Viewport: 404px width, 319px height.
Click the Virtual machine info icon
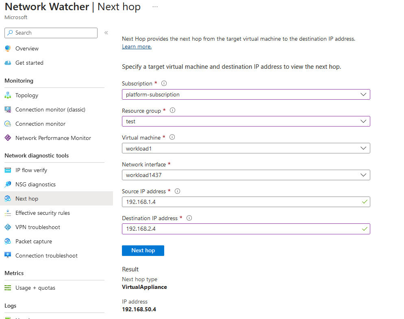[172, 137]
